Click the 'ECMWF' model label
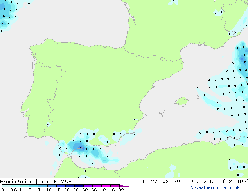The width and height of the screenshot is (248, 191). (x=63, y=182)
